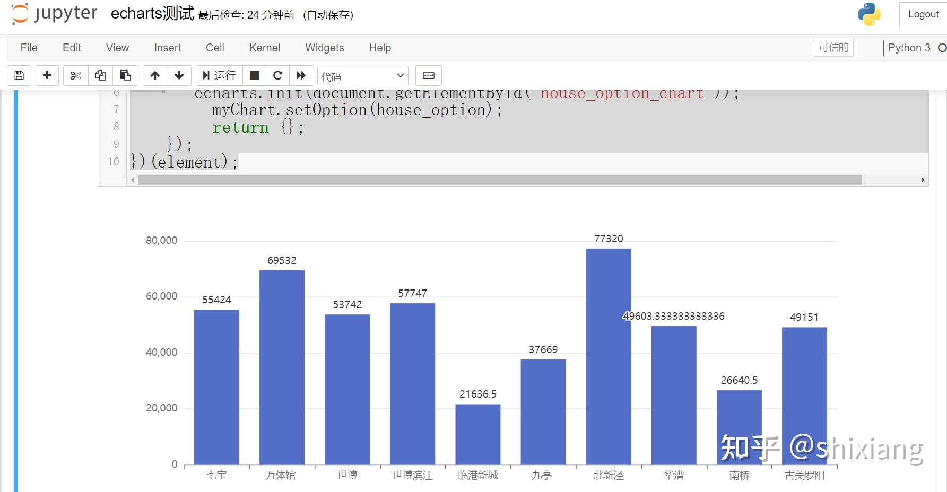Open the Widgets menu
947x492 pixels.
(x=325, y=48)
